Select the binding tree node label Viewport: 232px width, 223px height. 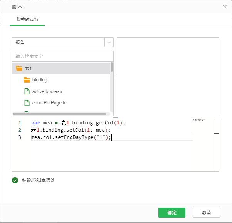click(40, 80)
